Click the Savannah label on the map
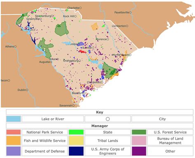 pos(66,105)
